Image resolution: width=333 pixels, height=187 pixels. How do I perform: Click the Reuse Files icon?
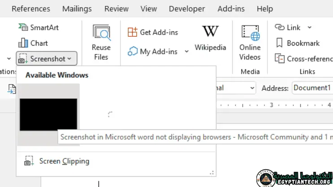coord(101,34)
